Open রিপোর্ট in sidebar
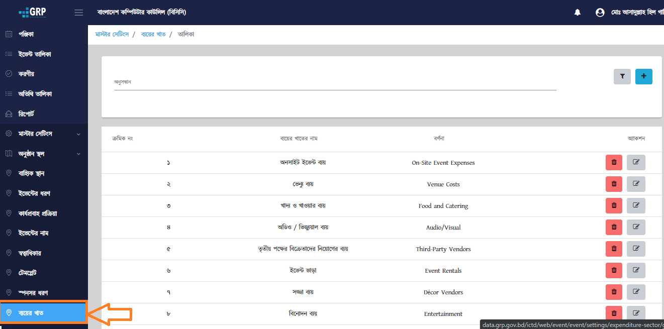The image size is (664, 329). point(44,114)
